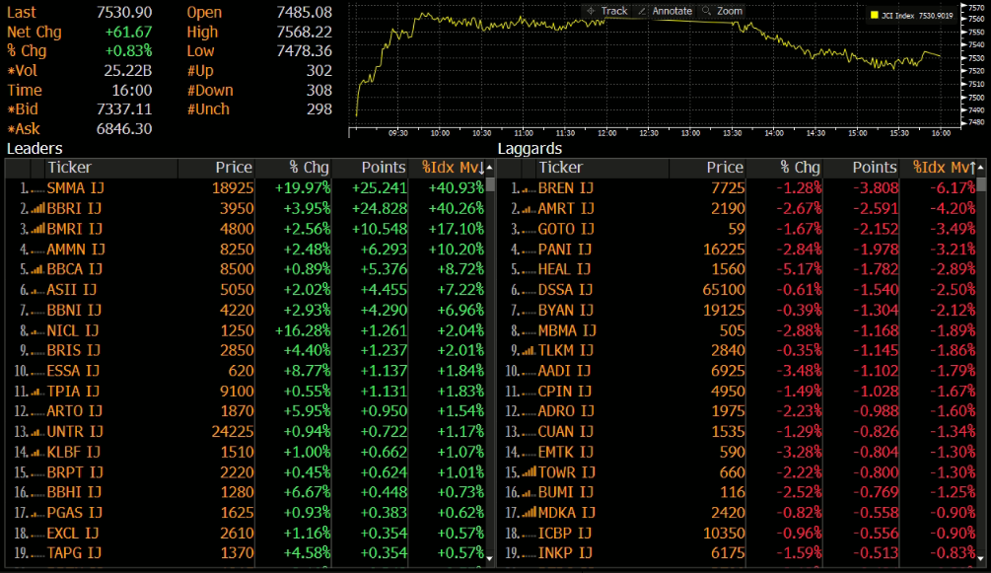Click the volume bar icon beside TOWR IJ
The image size is (991, 573).
point(529,471)
